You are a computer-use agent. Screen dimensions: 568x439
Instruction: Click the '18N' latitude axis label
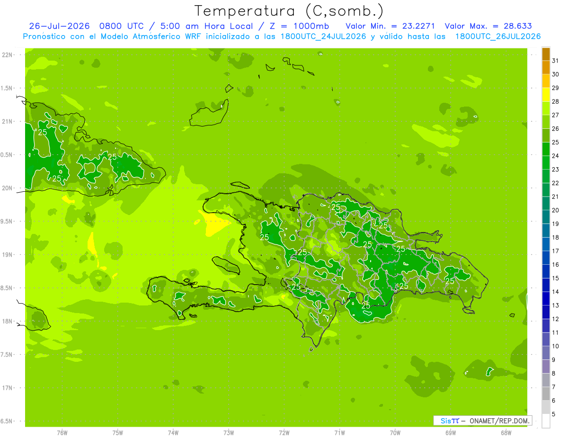coord(8,321)
